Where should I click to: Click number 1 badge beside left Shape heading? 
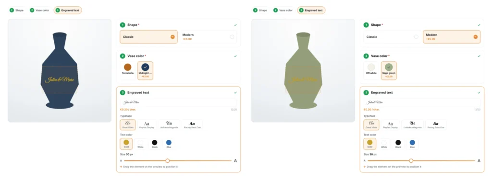(123, 25)
